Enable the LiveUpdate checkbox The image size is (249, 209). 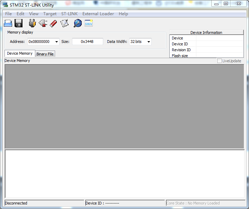[x=219, y=61]
